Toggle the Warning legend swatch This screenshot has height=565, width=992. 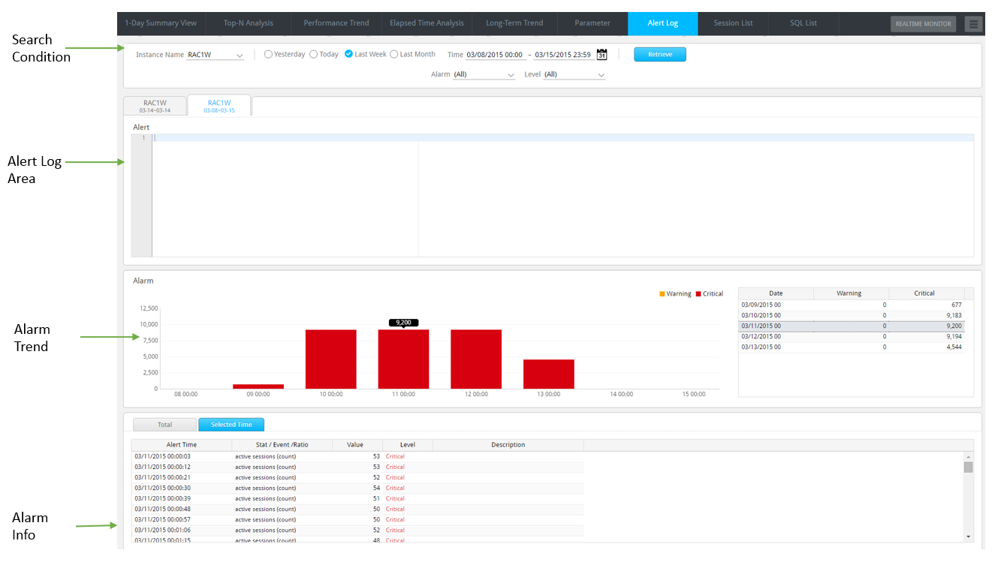coord(662,294)
